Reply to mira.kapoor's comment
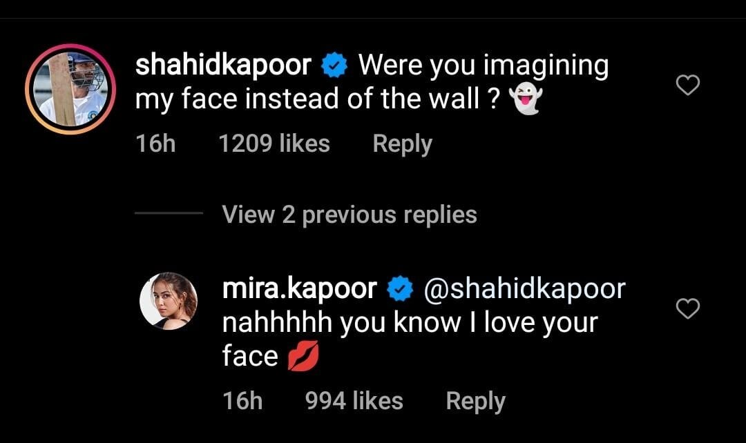Viewport: 746px width, 443px height. pos(475,401)
